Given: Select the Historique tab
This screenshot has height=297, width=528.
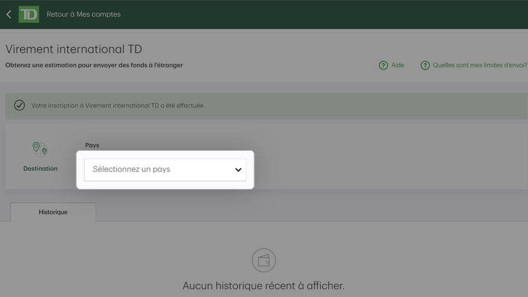Looking at the screenshot, I should 53,212.
